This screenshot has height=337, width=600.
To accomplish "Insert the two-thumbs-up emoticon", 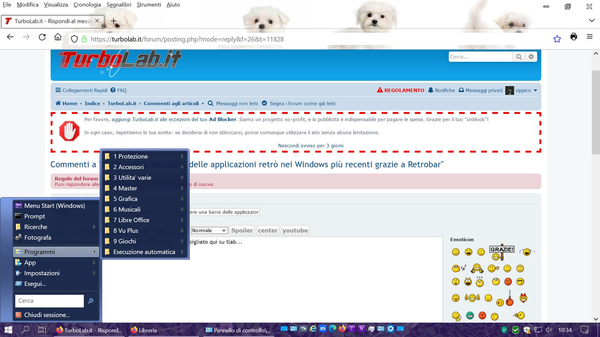I will pos(472,298).
